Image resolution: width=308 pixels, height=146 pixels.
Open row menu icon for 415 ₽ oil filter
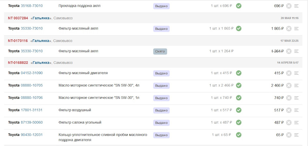(x=296, y=73)
